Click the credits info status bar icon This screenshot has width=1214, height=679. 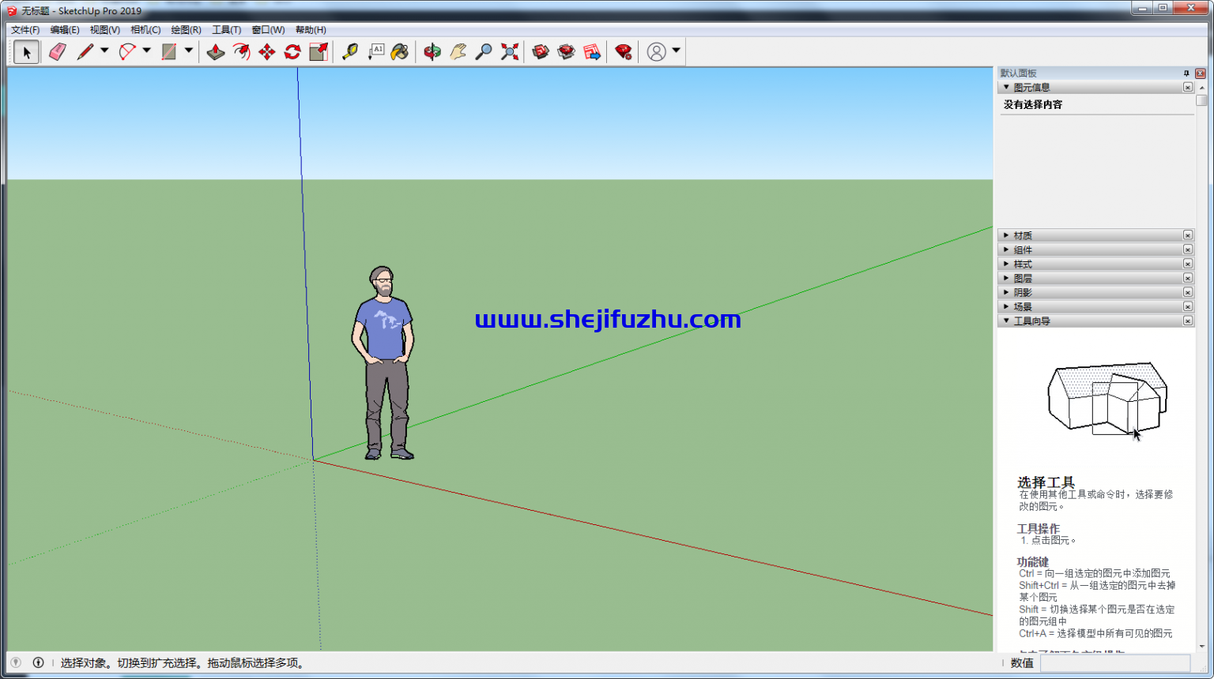tap(38, 662)
